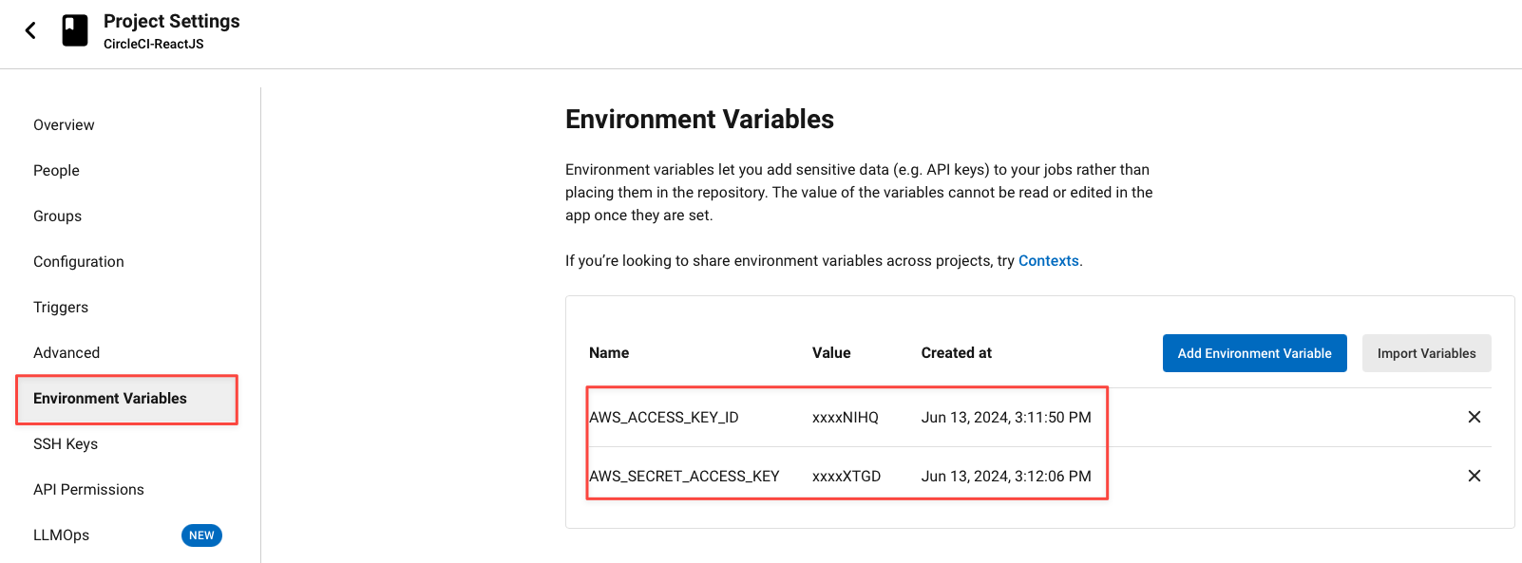Open the Triggers settings

click(61, 308)
